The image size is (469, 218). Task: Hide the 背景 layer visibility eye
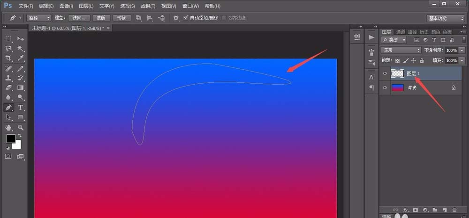coord(385,87)
